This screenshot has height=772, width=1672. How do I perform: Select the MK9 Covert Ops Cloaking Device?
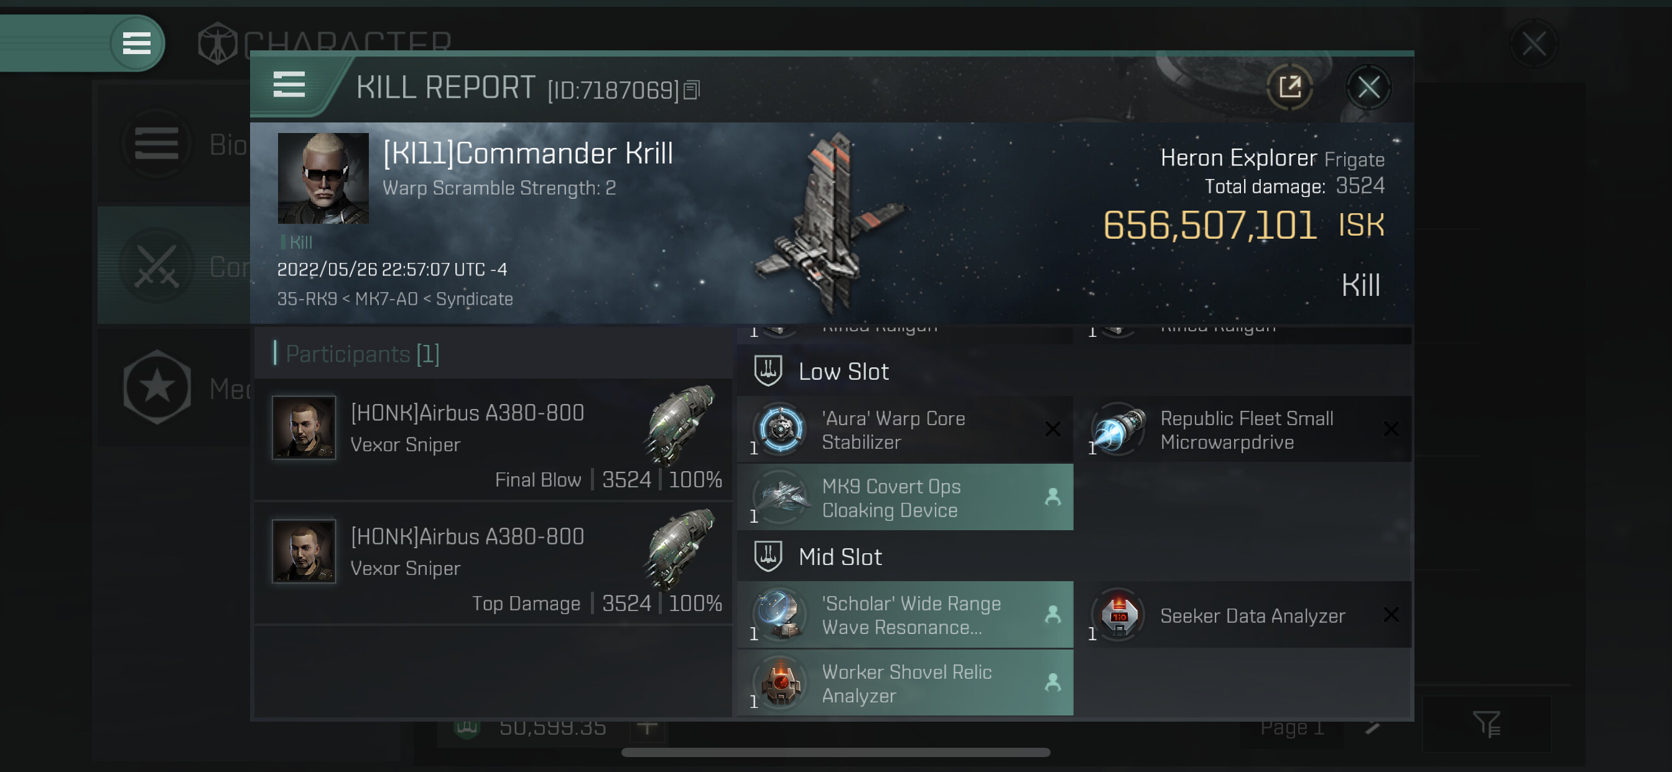click(x=905, y=498)
